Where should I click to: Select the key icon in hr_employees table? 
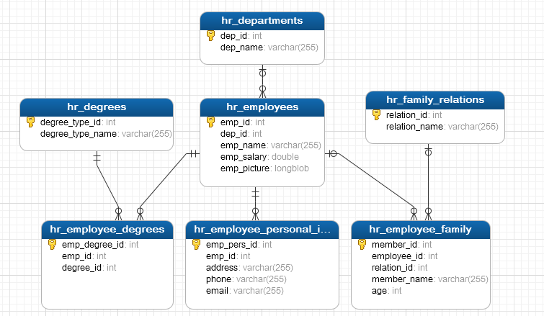coord(211,122)
